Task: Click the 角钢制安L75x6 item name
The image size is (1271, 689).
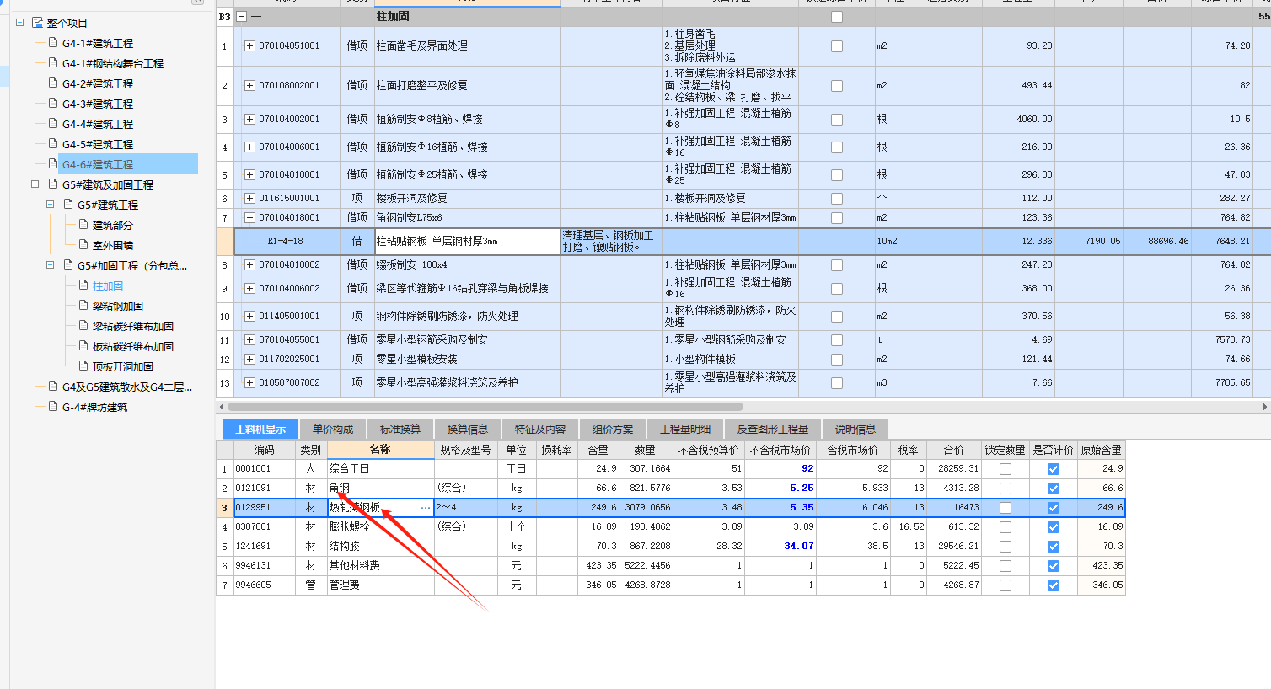Action: pyautogui.click(x=410, y=218)
